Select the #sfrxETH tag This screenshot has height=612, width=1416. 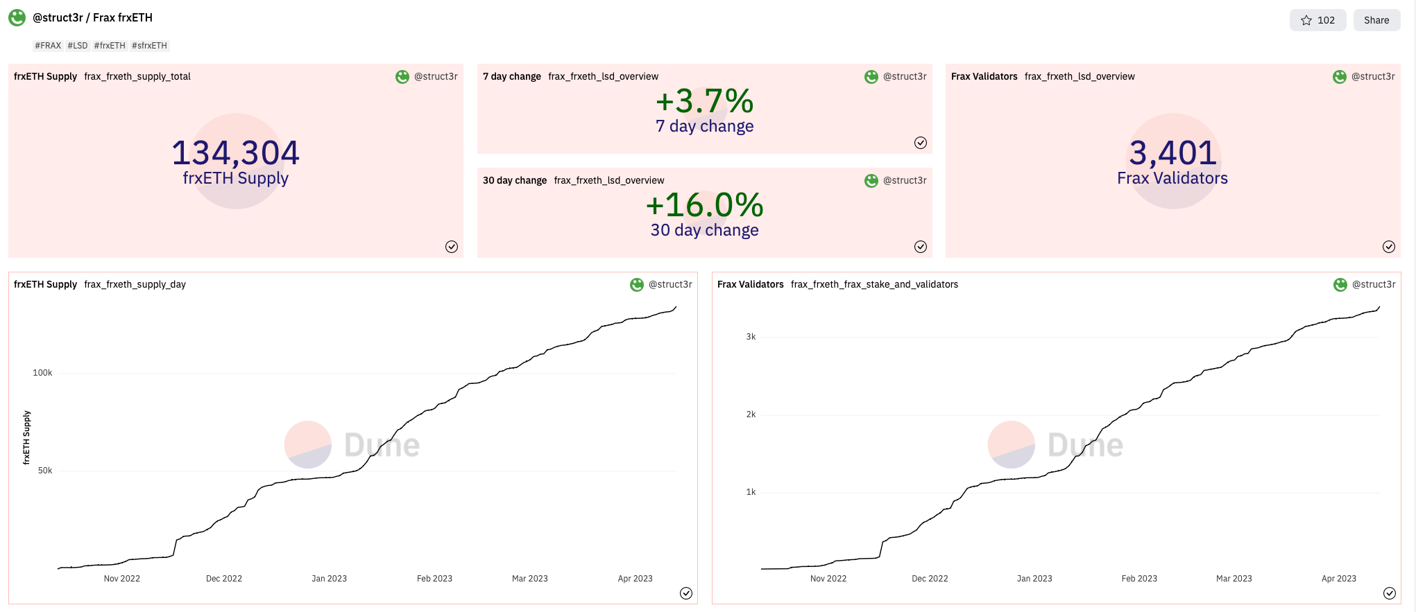(150, 46)
